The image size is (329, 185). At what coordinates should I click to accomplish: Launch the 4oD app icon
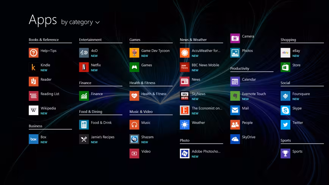[x=84, y=53]
